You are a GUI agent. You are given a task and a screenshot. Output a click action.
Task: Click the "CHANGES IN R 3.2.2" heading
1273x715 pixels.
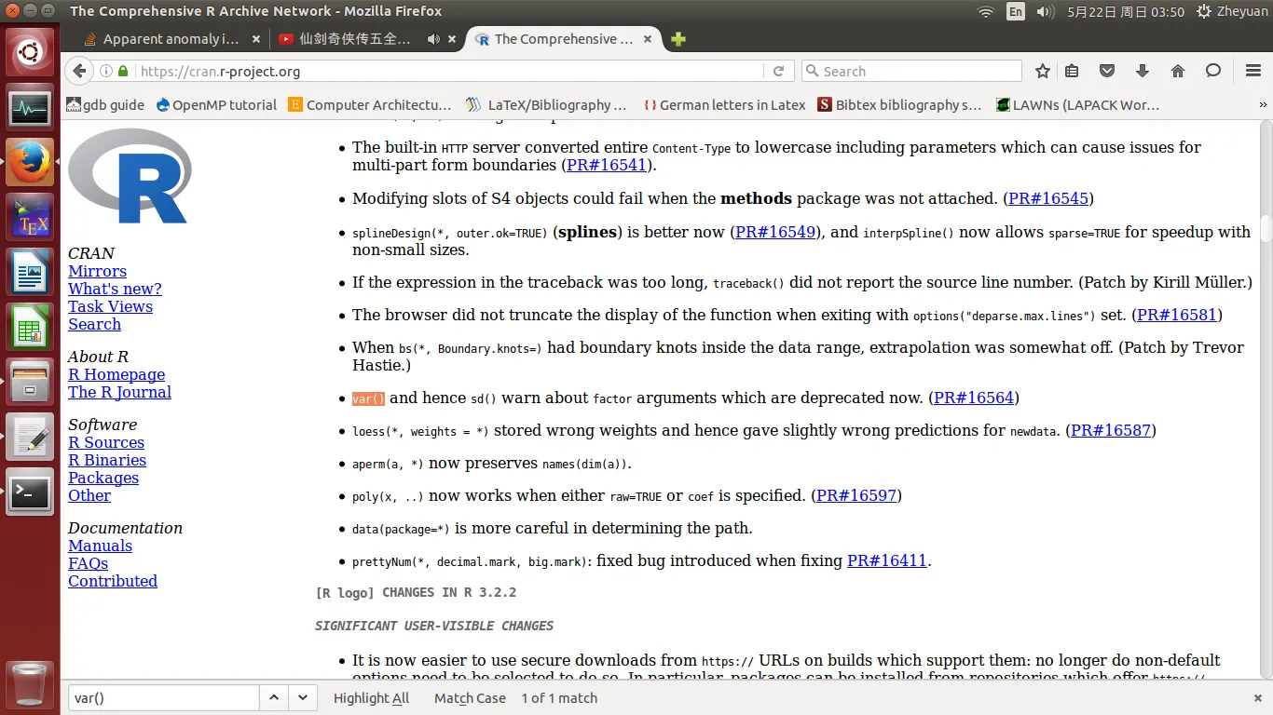click(x=449, y=592)
